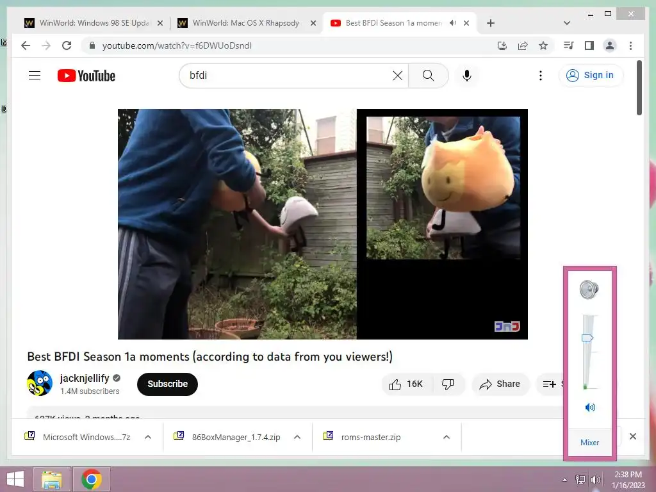The image size is (656, 492).
Task: Open Chrome side panel
Action: [x=589, y=45]
